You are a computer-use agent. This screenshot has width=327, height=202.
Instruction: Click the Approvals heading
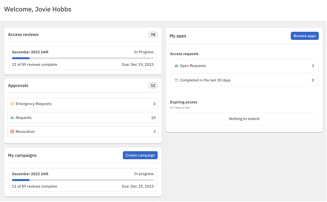tap(18, 86)
